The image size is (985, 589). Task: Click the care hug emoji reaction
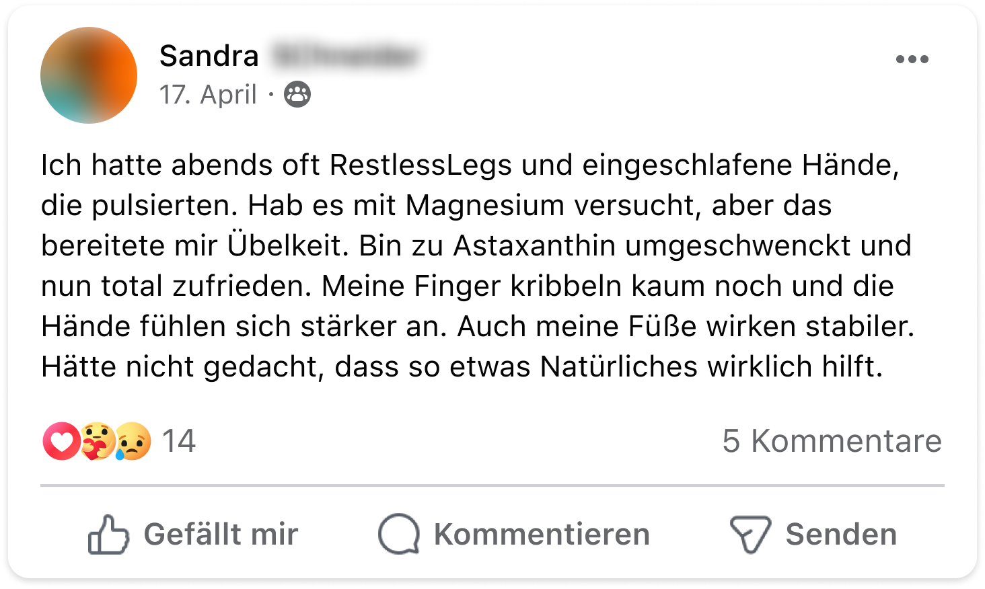pyautogui.click(x=98, y=441)
